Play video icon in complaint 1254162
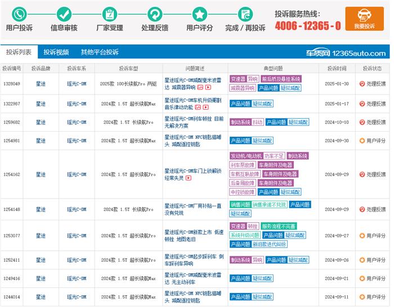 coord(189,178)
